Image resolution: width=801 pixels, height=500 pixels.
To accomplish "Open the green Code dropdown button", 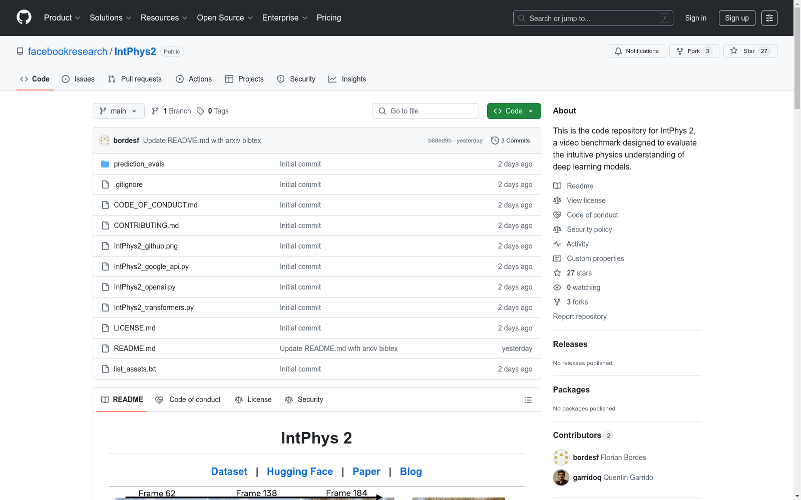I will point(514,111).
